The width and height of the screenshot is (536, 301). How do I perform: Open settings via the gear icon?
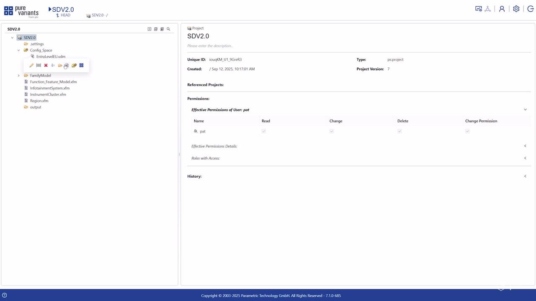coord(516,9)
